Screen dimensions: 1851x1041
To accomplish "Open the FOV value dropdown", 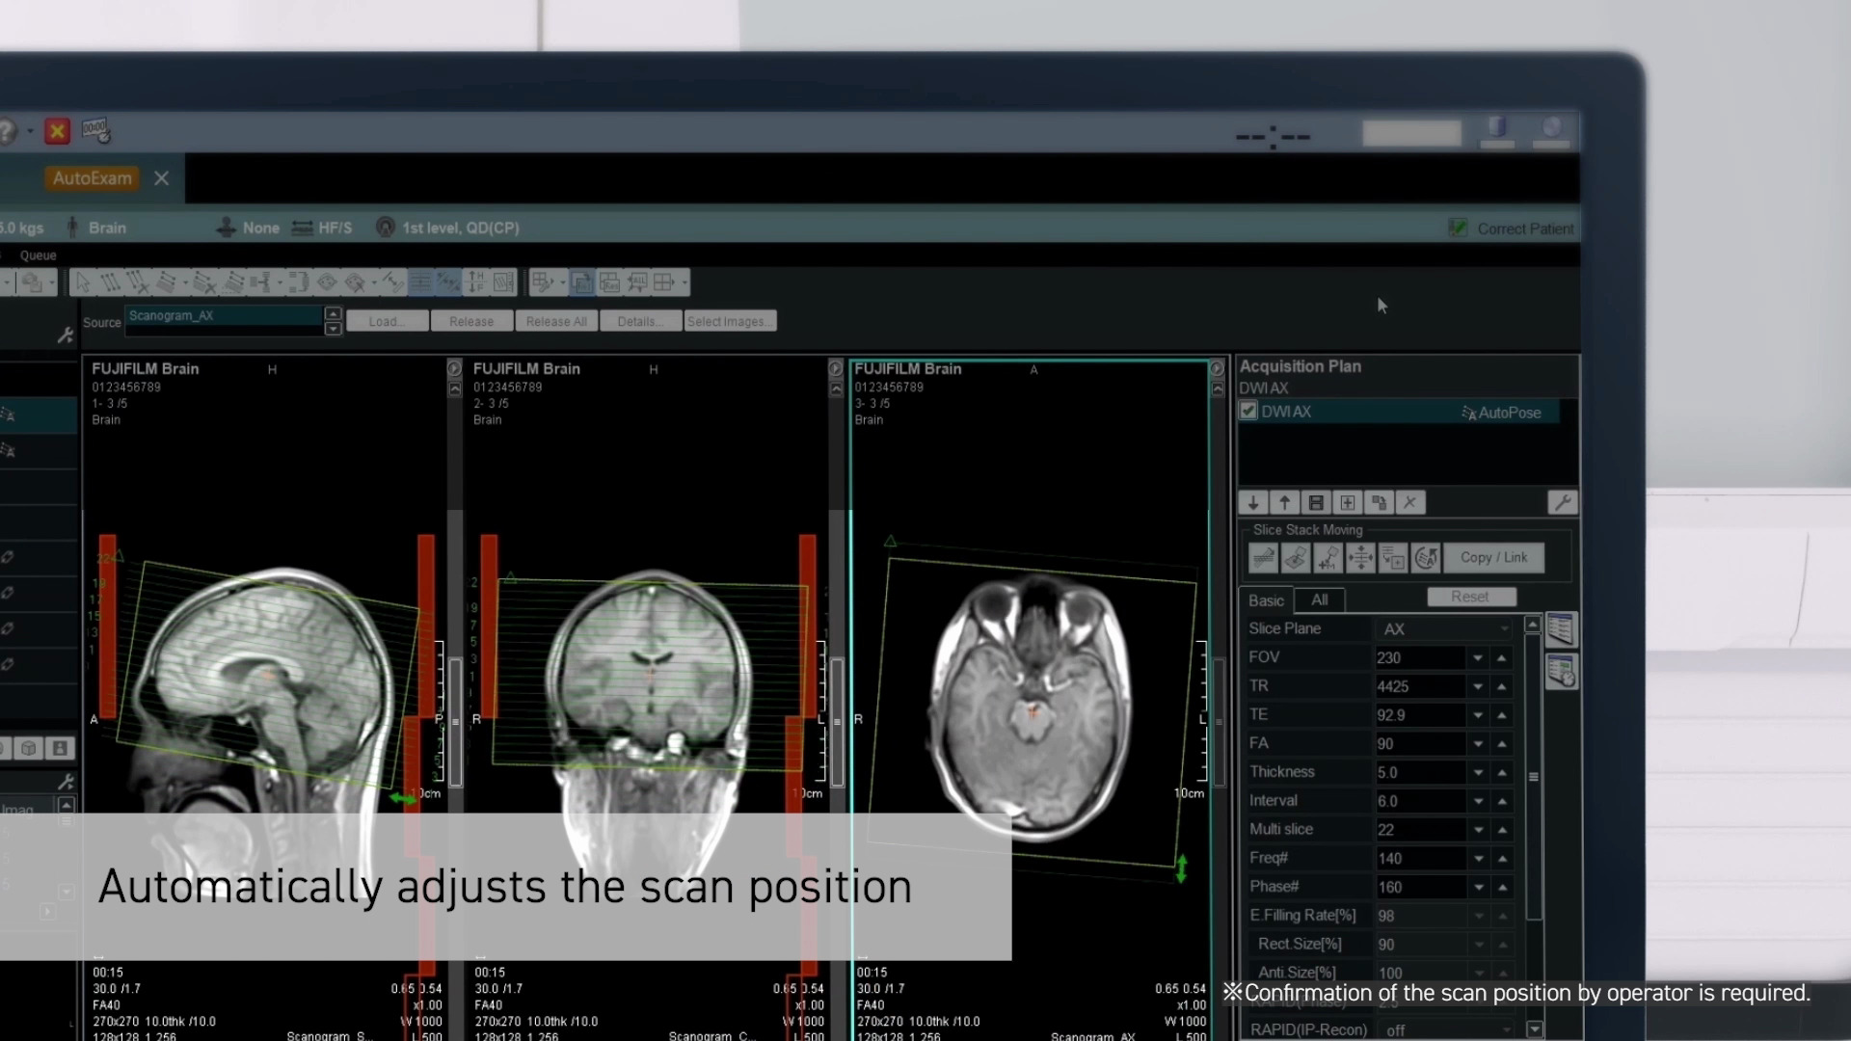I will [1478, 657].
